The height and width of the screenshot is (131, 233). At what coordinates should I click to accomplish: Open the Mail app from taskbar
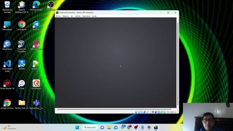[116, 127]
